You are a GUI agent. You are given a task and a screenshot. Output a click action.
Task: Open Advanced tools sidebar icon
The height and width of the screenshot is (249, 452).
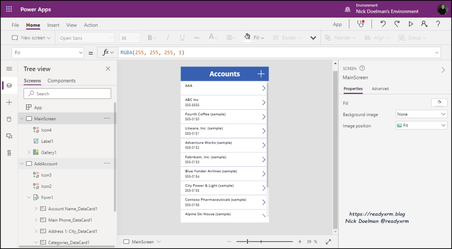click(9, 153)
